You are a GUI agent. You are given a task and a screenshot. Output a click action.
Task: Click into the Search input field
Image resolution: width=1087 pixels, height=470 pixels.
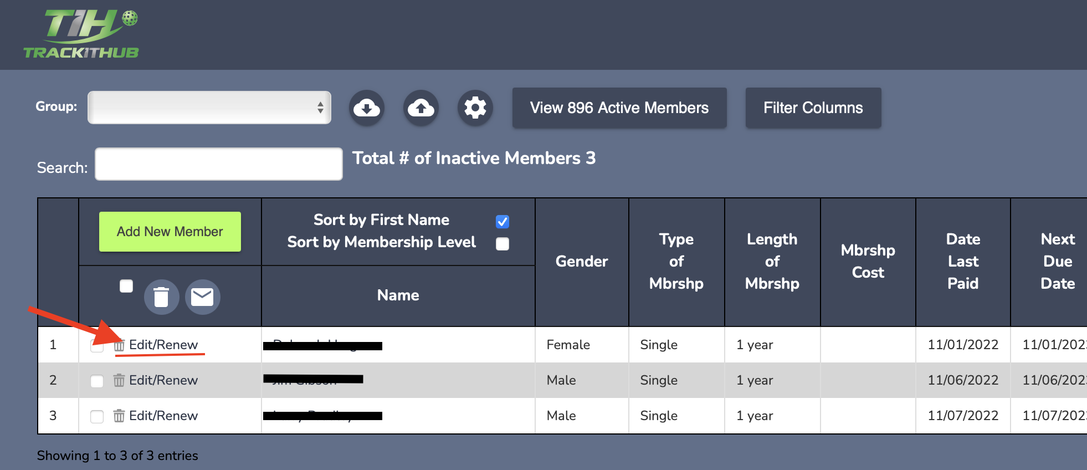(x=219, y=164)
